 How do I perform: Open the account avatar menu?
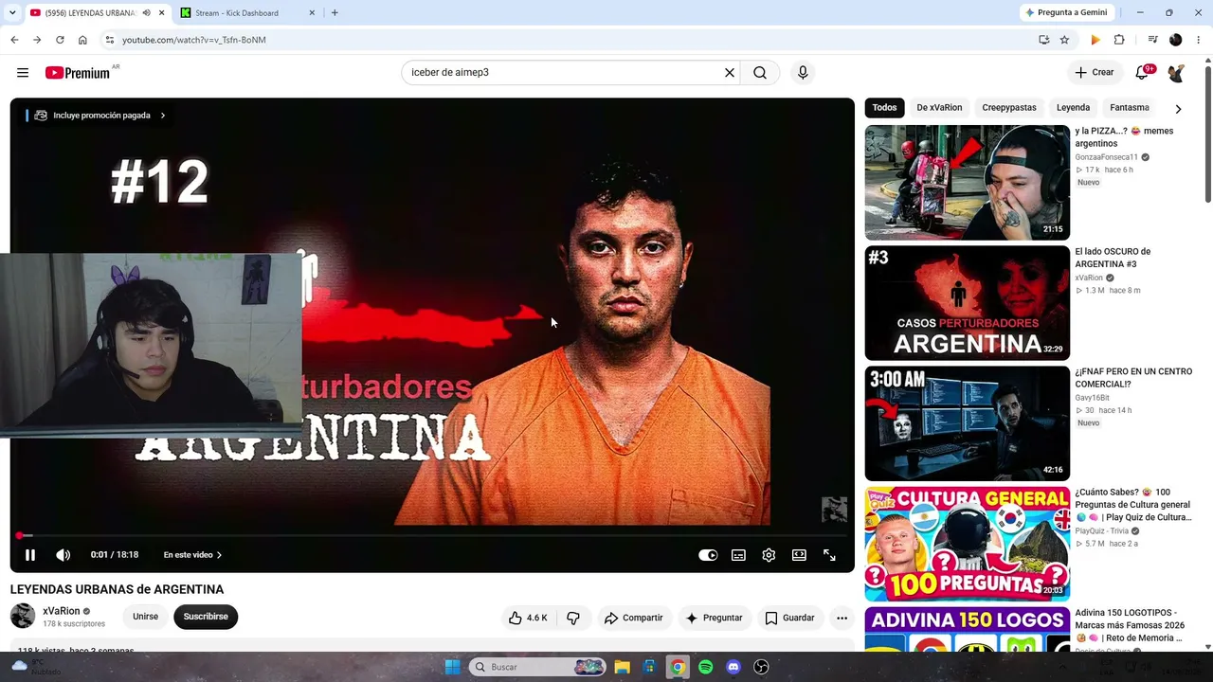(1176, 73)
